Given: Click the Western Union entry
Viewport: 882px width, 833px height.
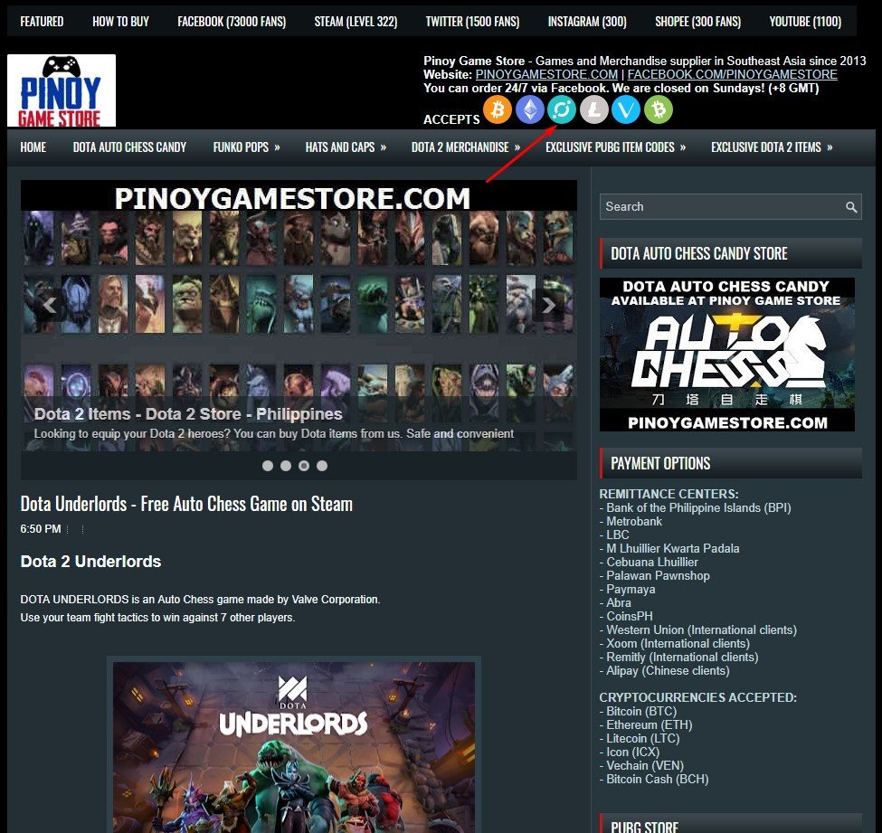Looking at the screenshot, I should tap(698, 630).
